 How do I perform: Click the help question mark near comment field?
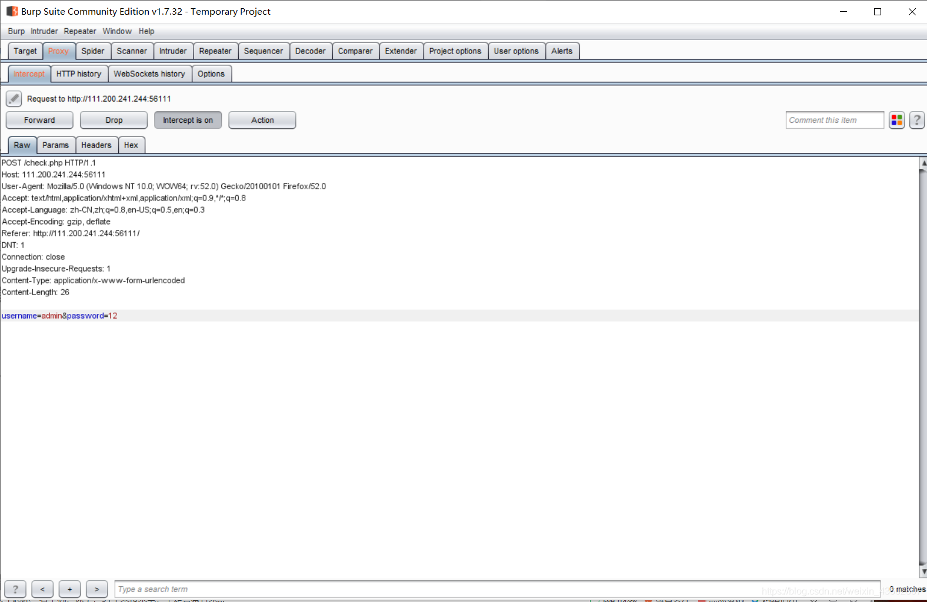click(x=917, y=120)
